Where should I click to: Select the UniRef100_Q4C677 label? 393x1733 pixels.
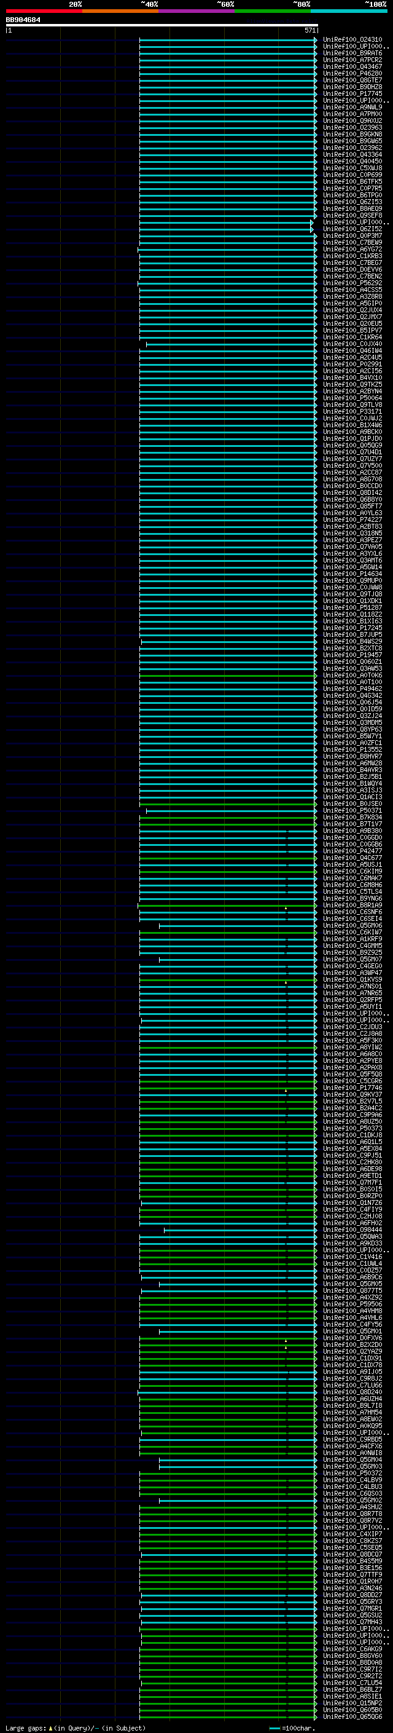click(352, 857)
